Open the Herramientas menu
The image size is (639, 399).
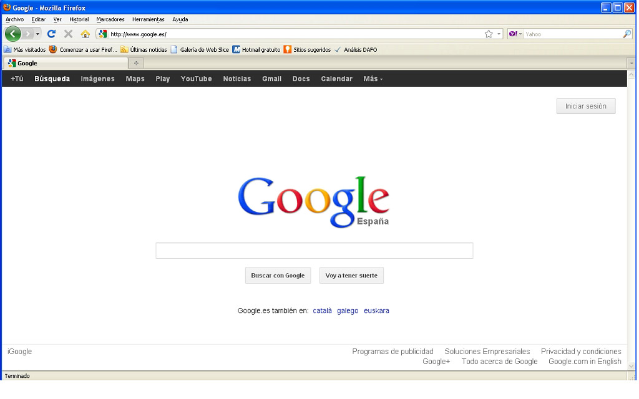tap(148, 19)
